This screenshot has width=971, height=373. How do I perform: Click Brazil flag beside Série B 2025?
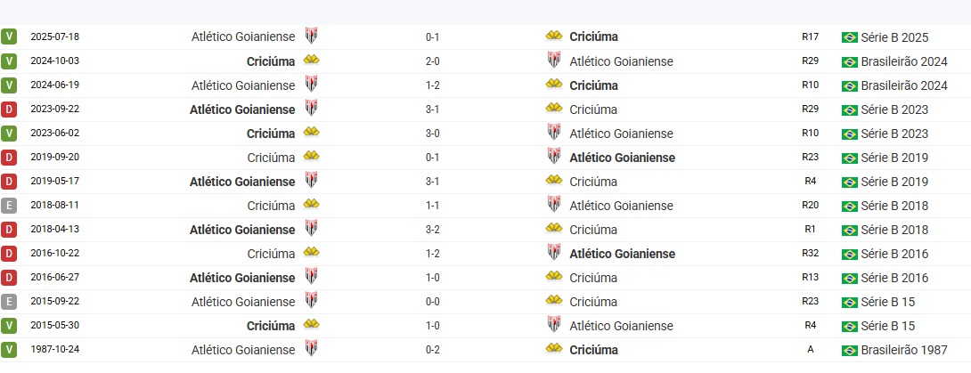click(849, 37)
